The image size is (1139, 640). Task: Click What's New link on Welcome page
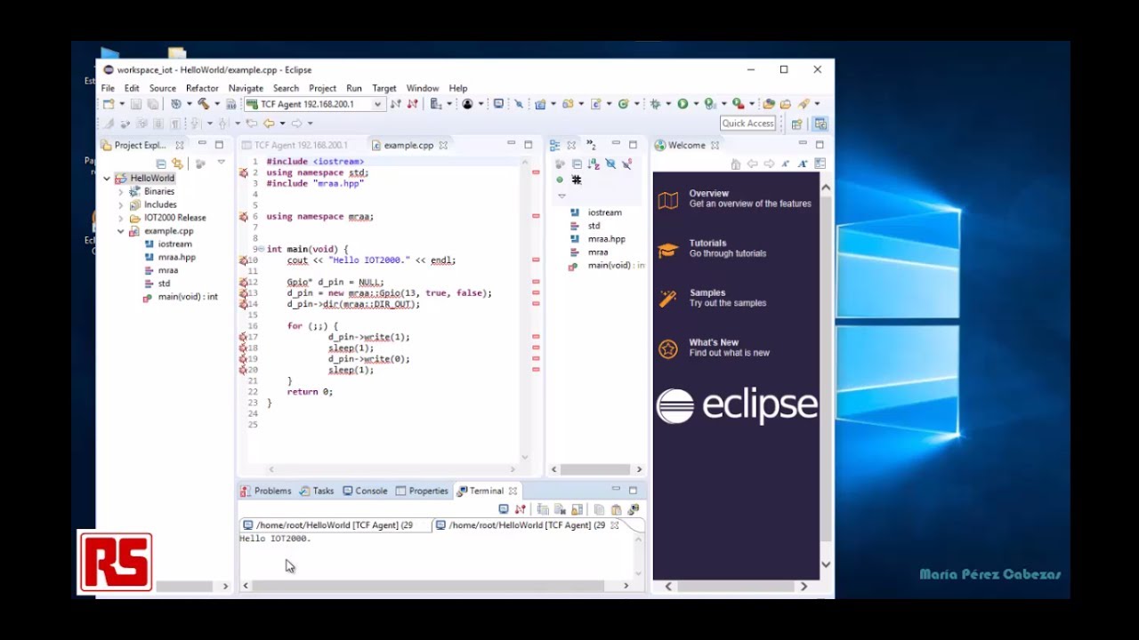click(714, 342)
